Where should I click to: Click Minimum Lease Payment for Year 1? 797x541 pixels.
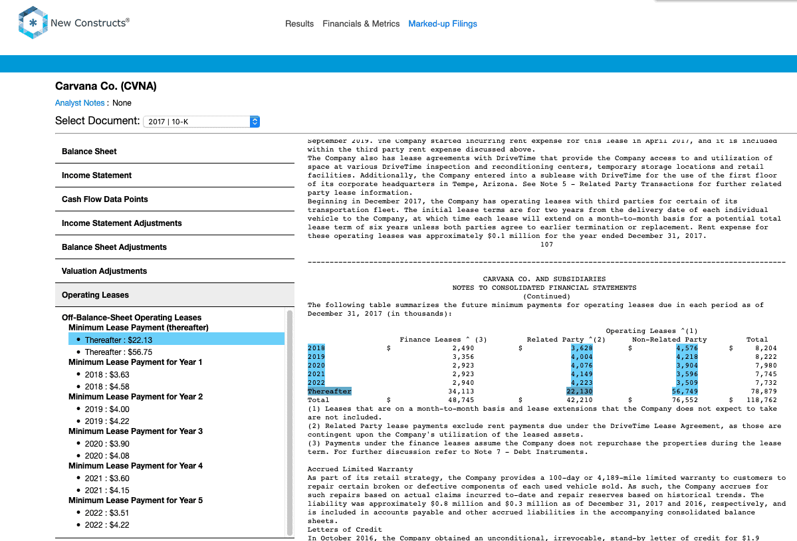coord(135,362)
